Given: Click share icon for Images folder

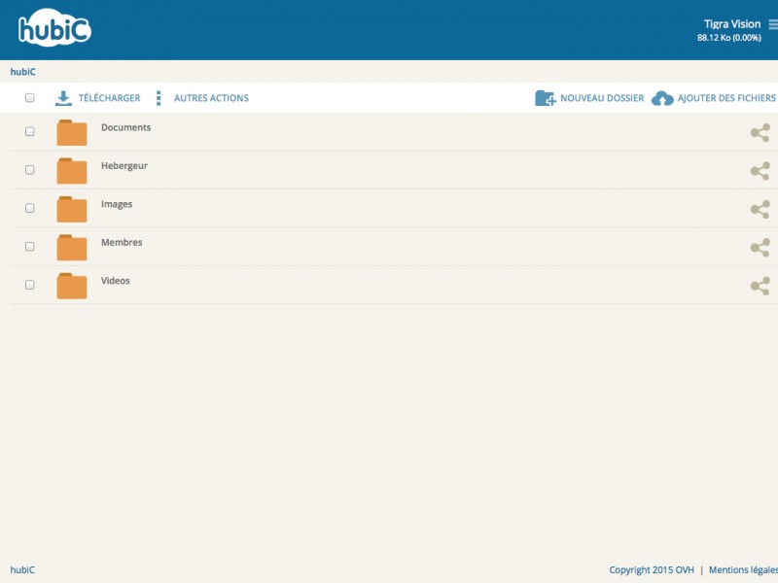Looking at the screenshot, I should 760,209.
